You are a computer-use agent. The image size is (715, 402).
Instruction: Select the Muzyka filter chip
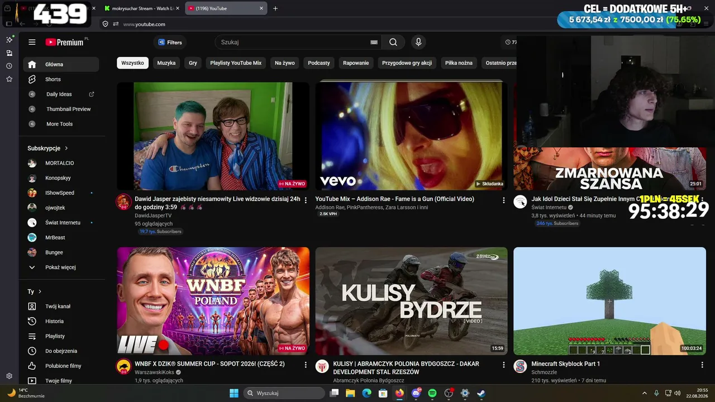[166, 63]
